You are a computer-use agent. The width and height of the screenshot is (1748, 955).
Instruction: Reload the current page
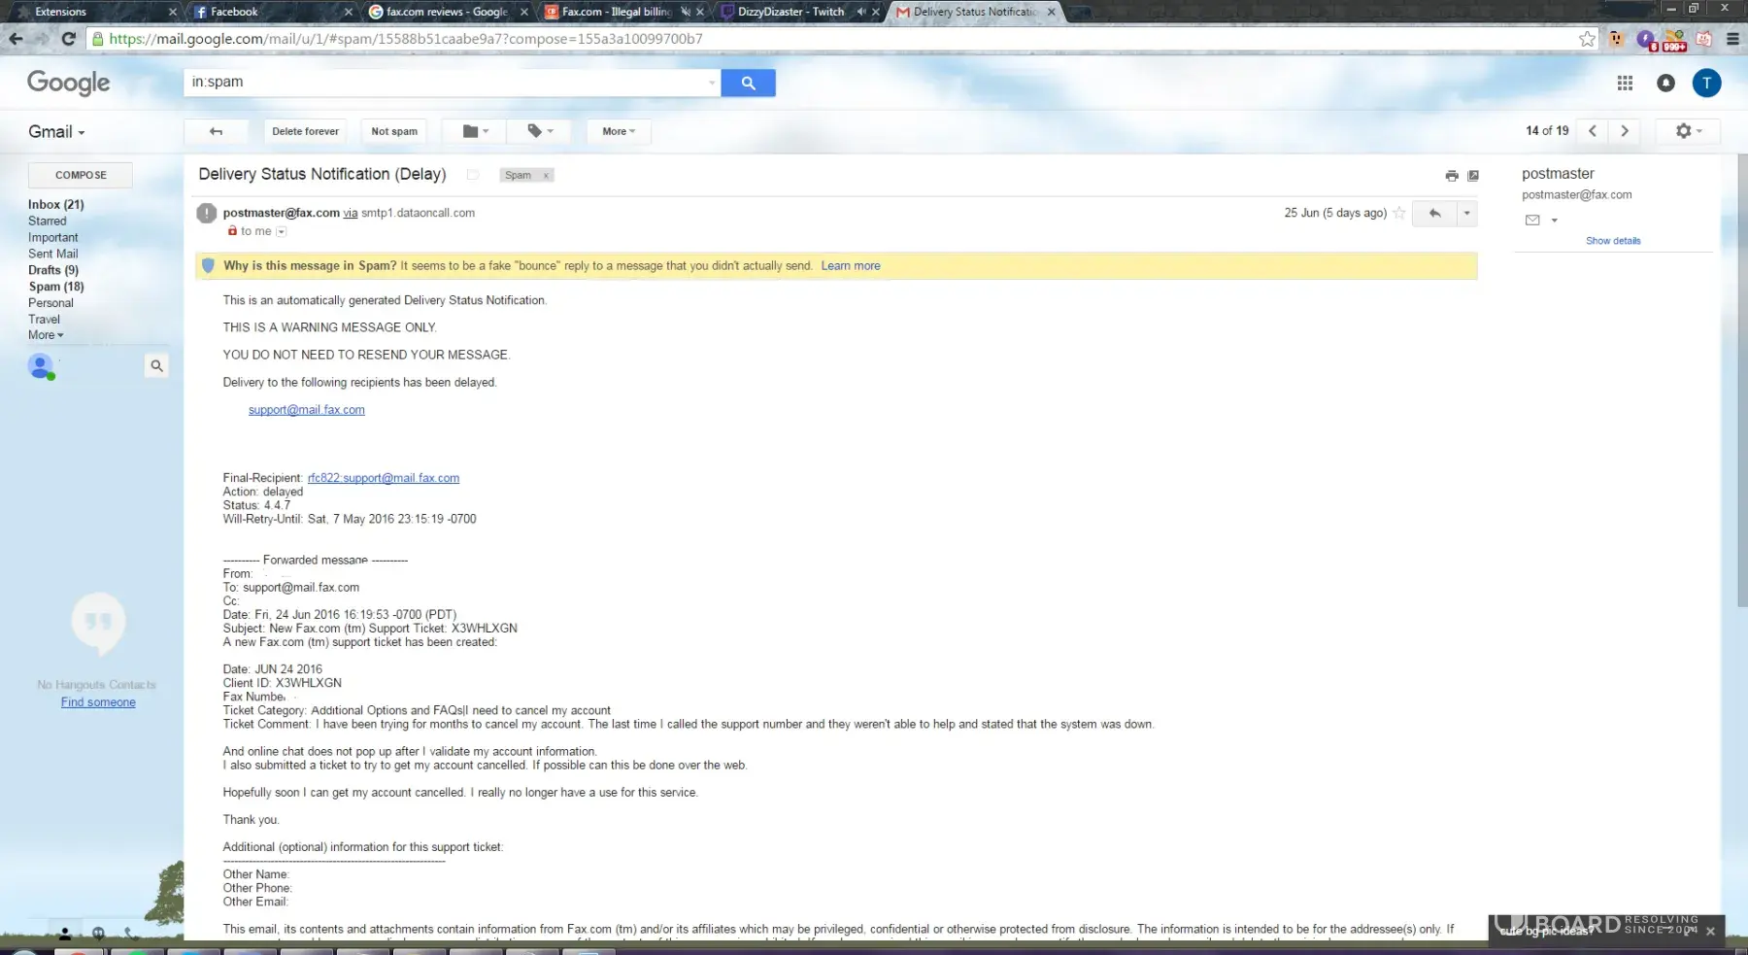tap(68, 39)
